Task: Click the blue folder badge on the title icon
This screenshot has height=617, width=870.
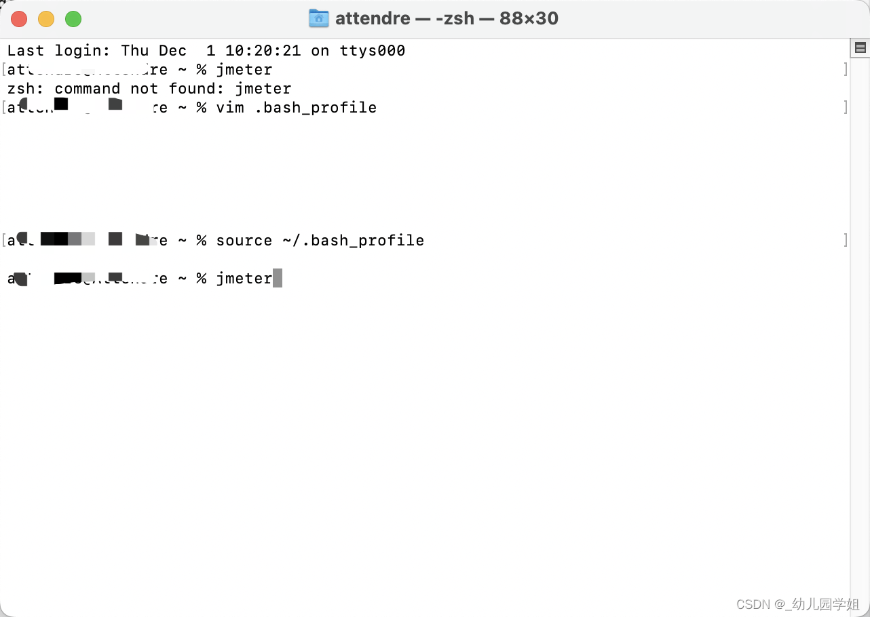Action: 318,18
